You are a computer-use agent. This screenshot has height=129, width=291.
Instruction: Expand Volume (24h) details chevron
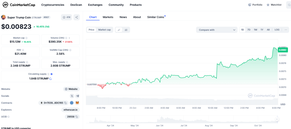point(69,38)
